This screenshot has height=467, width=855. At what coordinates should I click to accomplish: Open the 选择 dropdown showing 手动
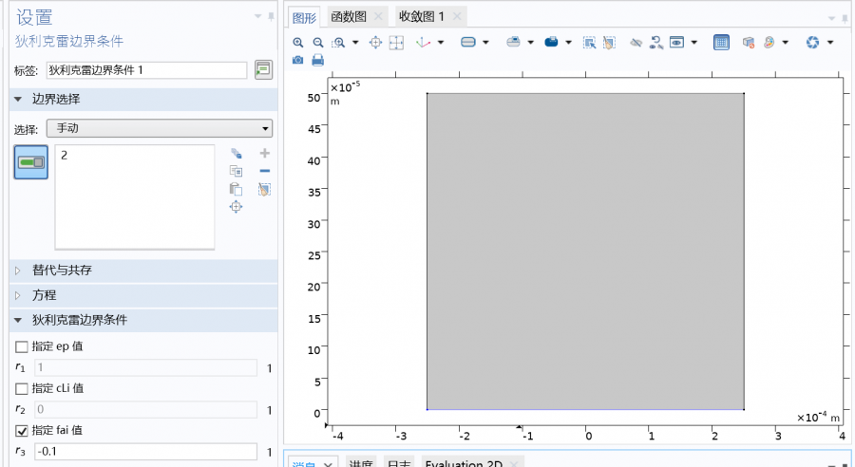pyautogui.click(x=159, y=129)
